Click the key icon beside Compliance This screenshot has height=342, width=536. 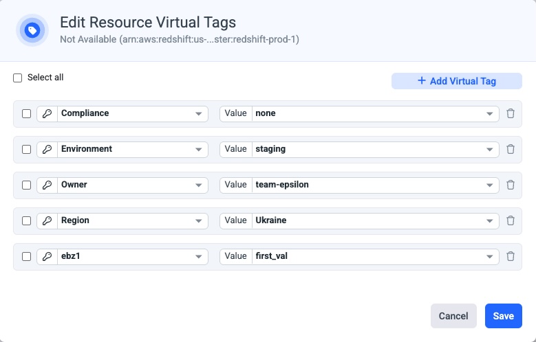click(x=47, y=114)
